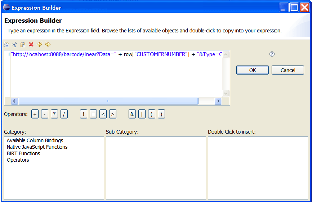Screen dimensions: 312x202
Task: Select Native JavaScript Functions category
Action: tap(37, 147)
